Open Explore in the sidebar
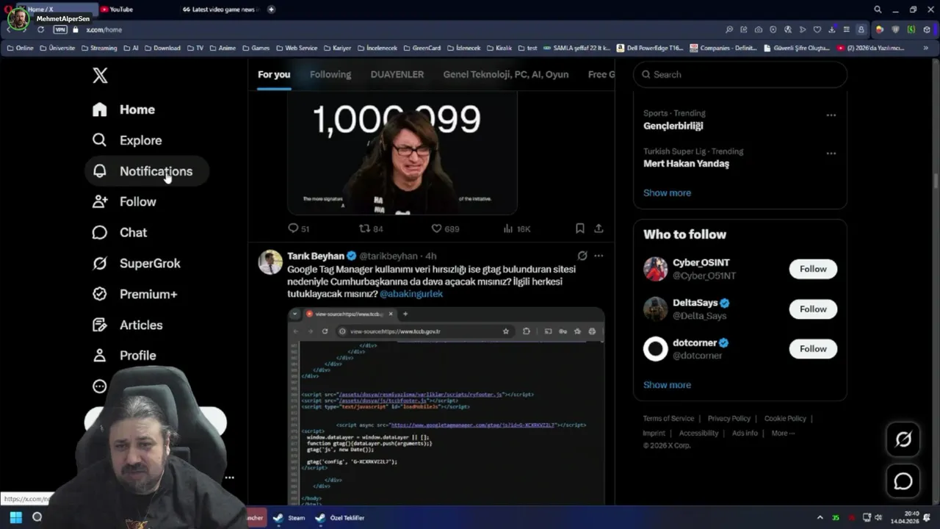Screen dimensions: 940x529 pos(126,140)
